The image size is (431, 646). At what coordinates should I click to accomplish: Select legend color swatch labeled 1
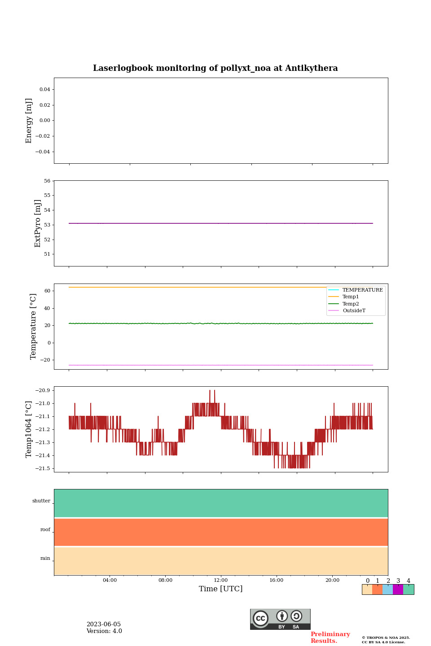(x=377, y=589)
